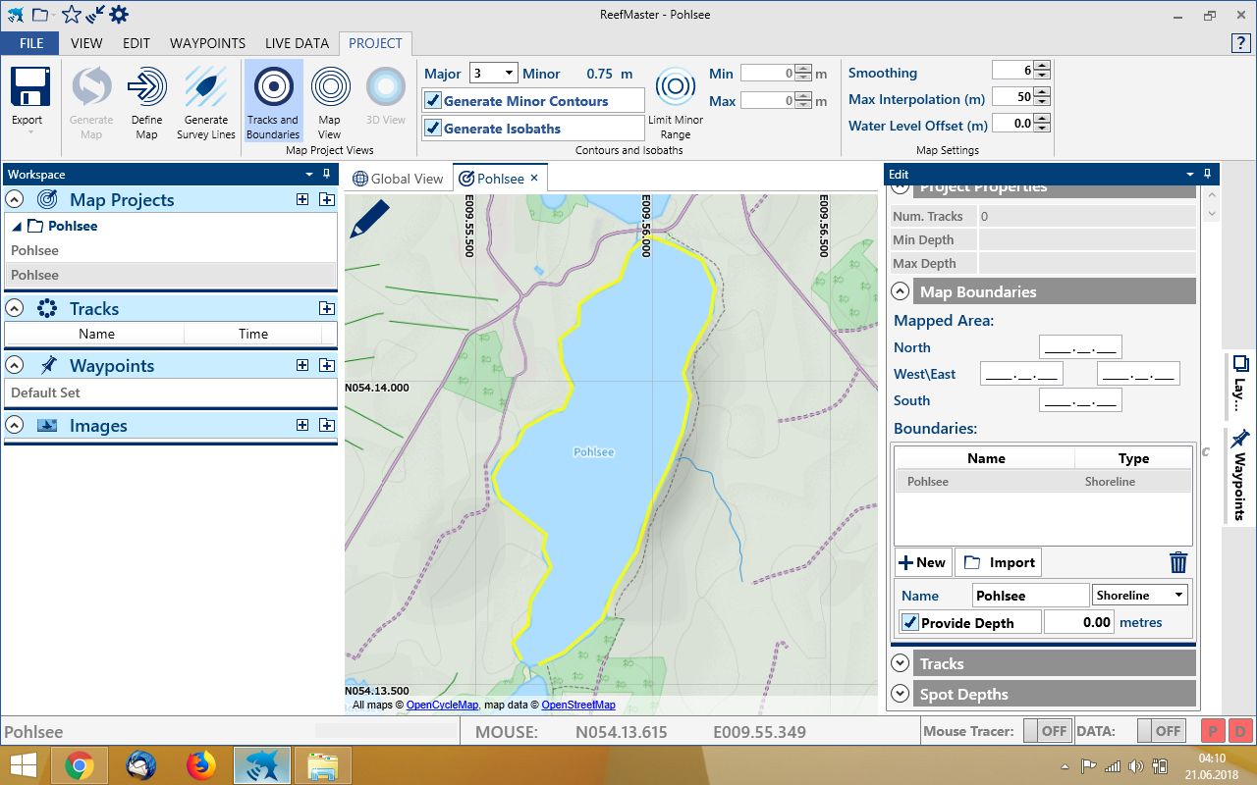1257x785 pixels.
Task: Click the Limit Minor Range icon
Action: point(675,87)
